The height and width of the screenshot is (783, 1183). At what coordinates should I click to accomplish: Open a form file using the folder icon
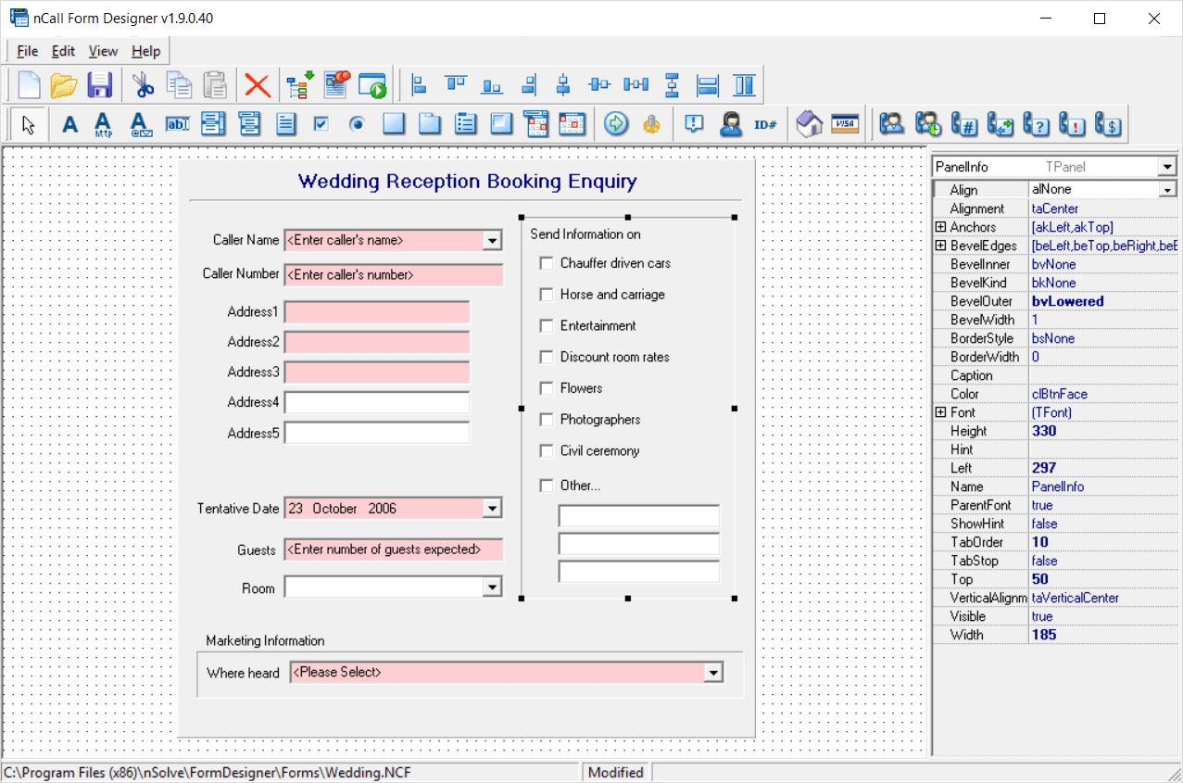pyautogui.click(x=64, y=85)
